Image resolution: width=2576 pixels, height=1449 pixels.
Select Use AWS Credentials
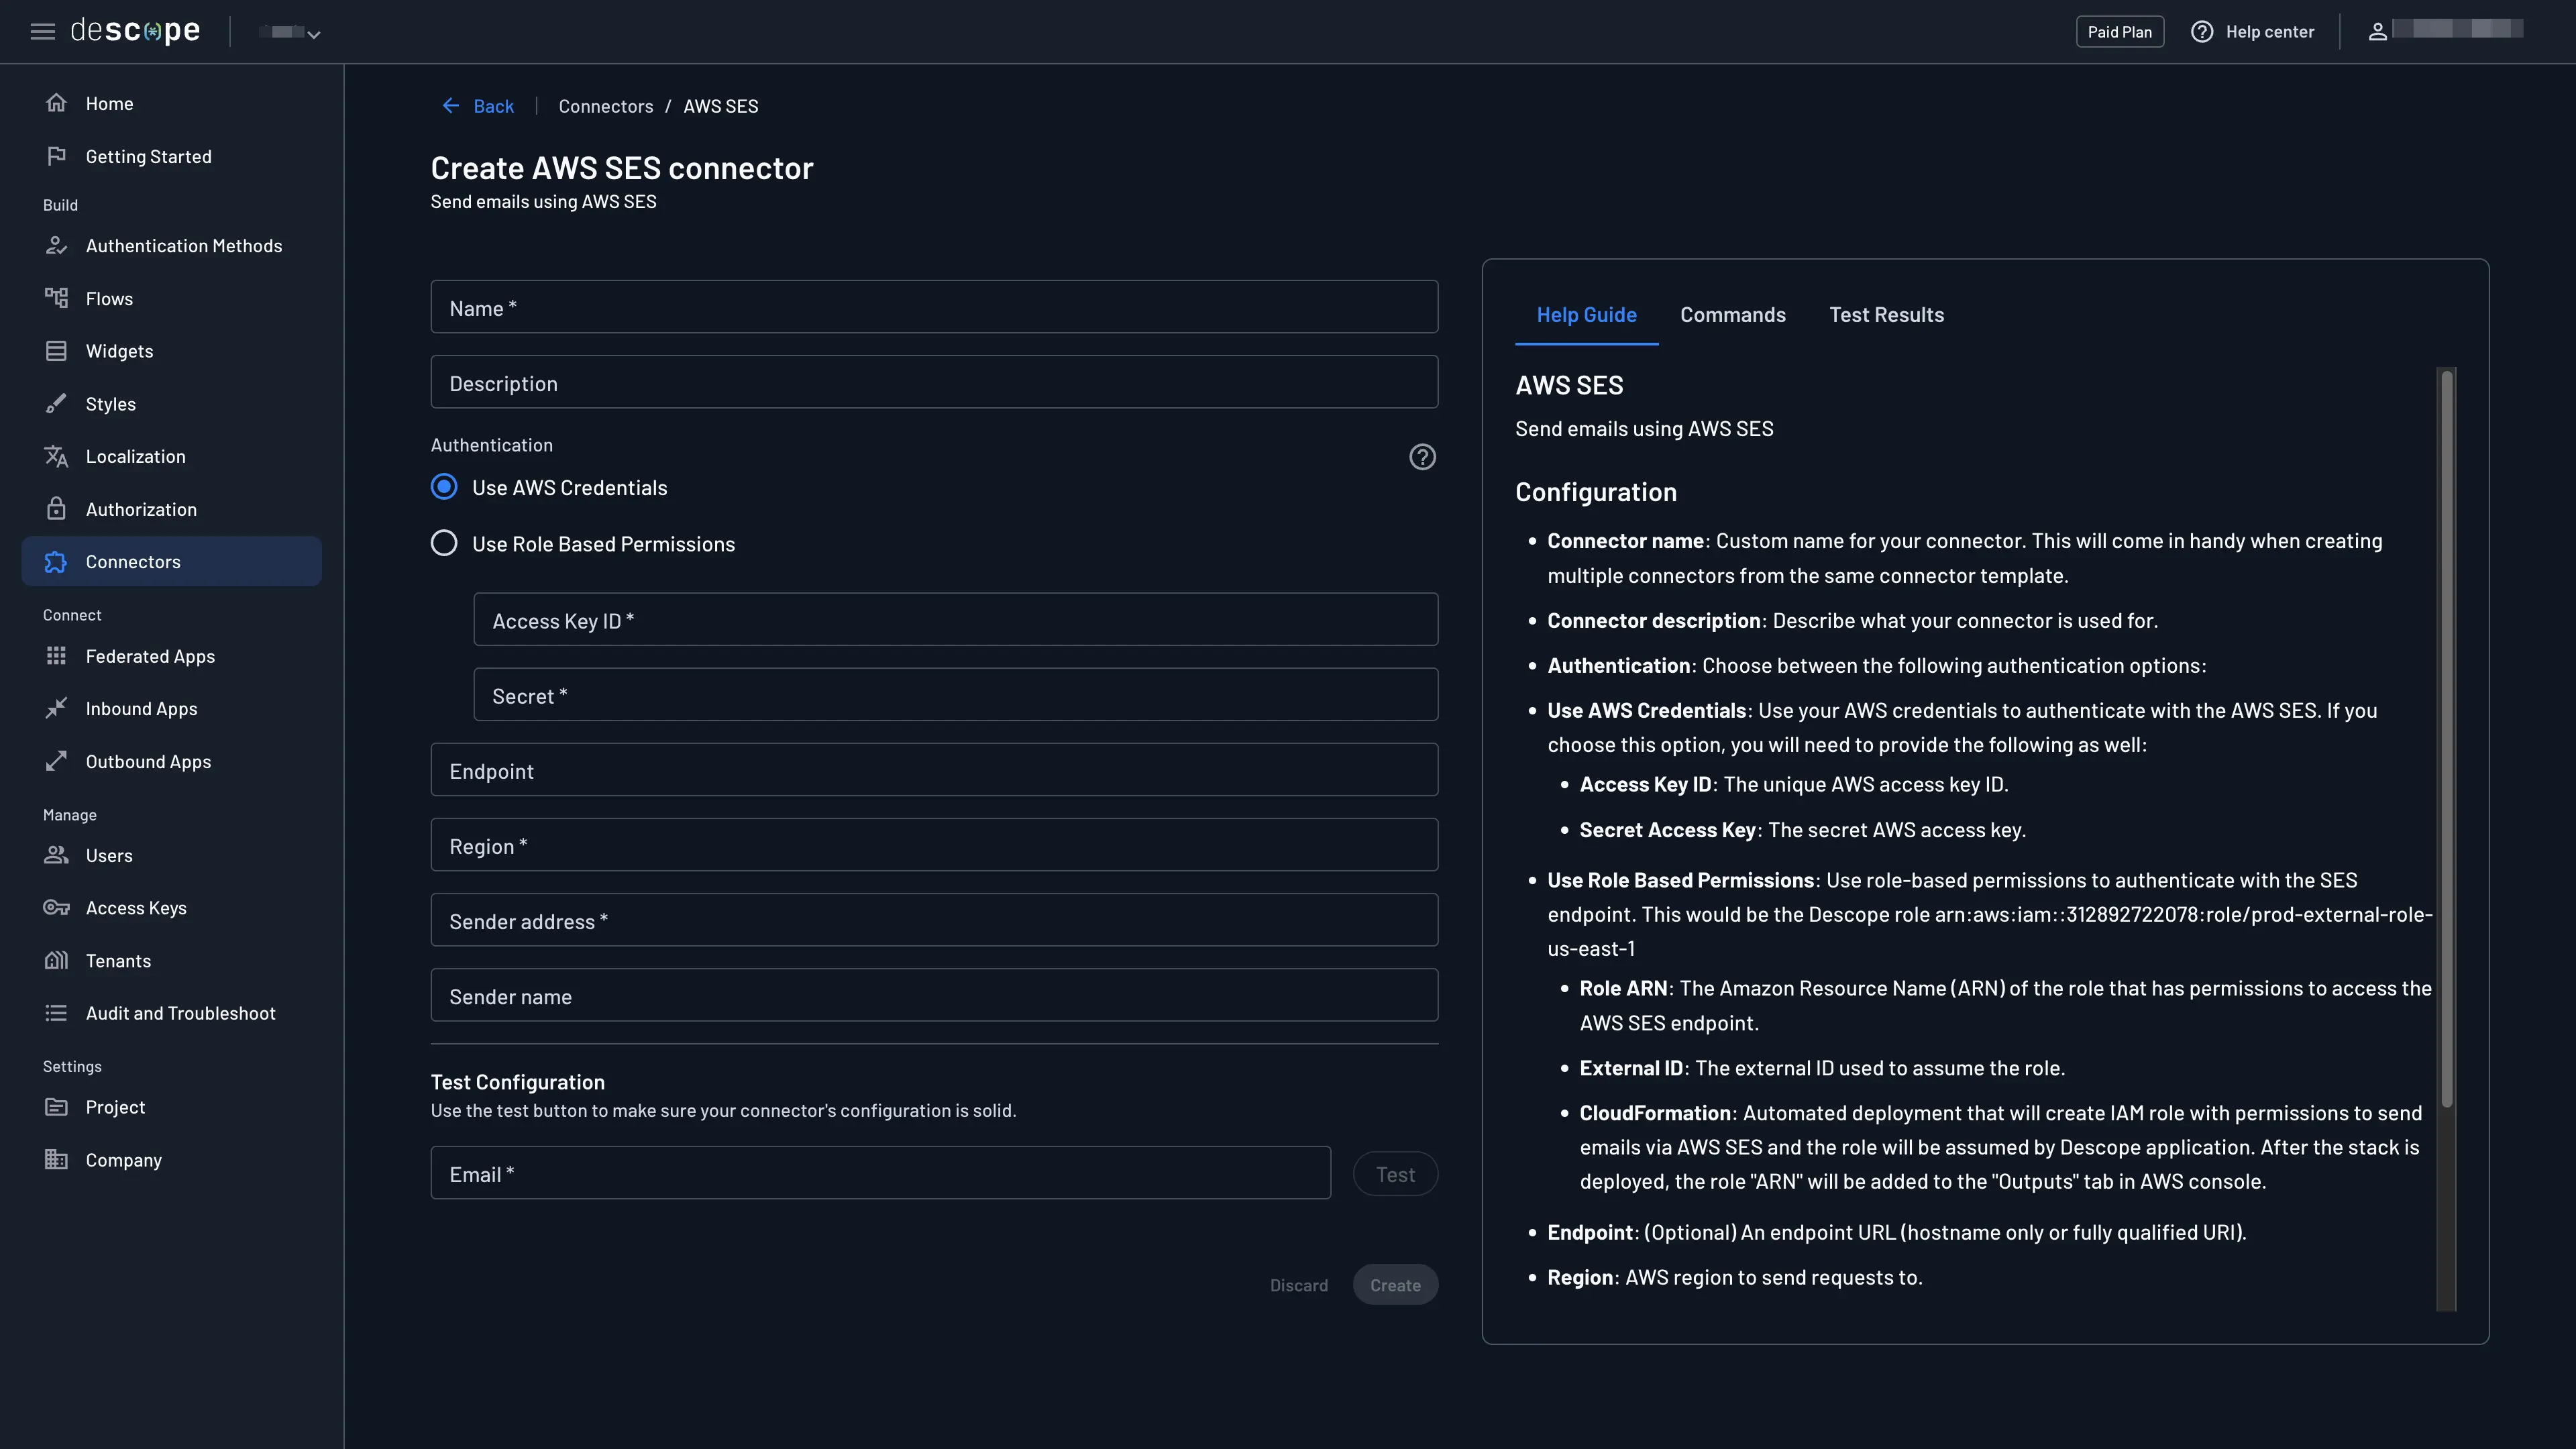tap(444, 487)
